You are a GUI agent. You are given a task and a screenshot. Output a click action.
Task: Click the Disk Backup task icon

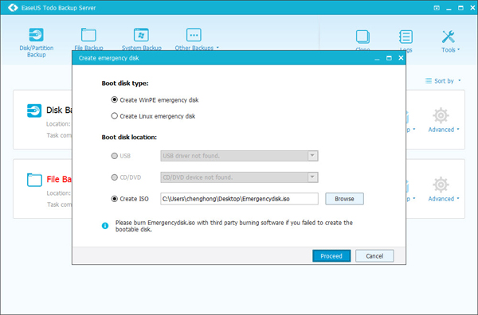point(34,111)
